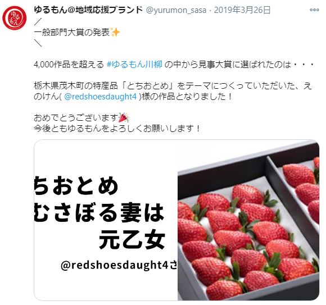This screenshot has width=326, height=305.
Task: Click @redshoesdaught4 caption inside image card
Action: coord(119,265)
